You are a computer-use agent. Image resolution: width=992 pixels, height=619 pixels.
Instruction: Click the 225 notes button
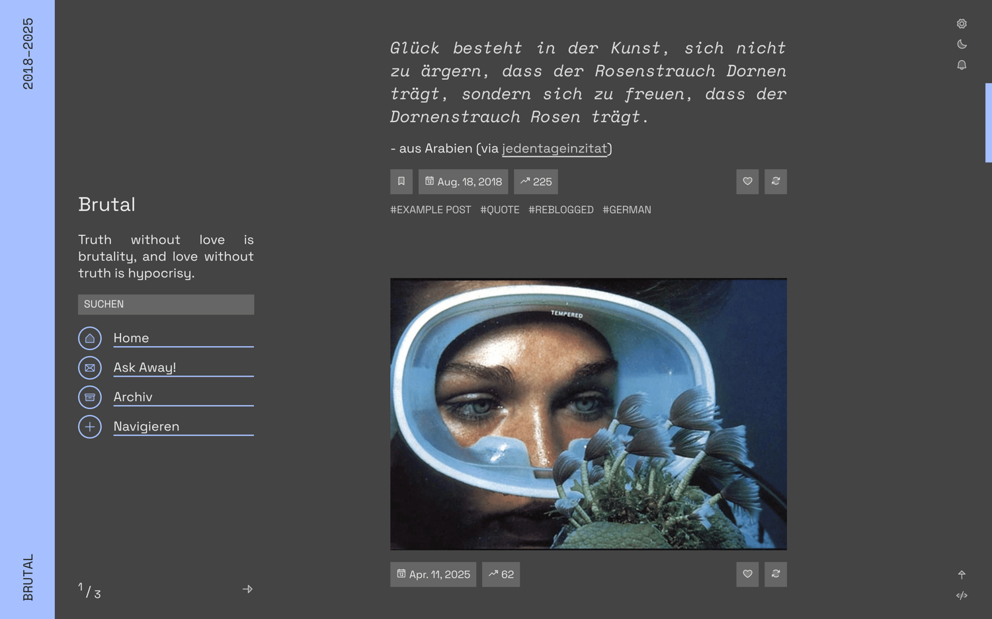[536, 182]
